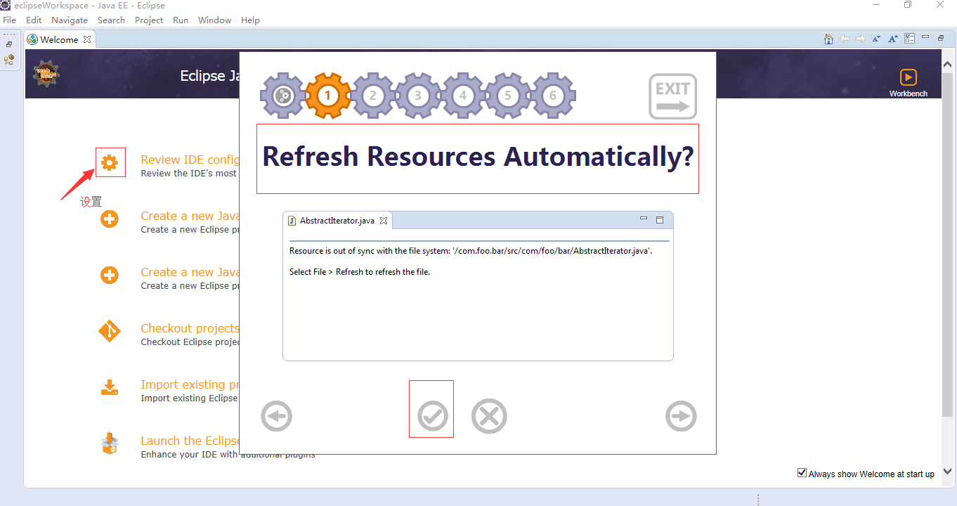
Task: Open the Customize Page checklist icon
Action: (910, 39)
